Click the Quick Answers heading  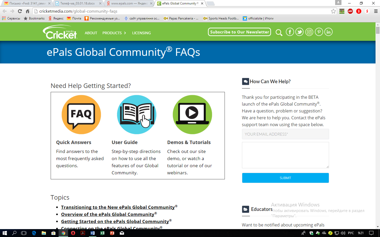(x=74, y=142)
